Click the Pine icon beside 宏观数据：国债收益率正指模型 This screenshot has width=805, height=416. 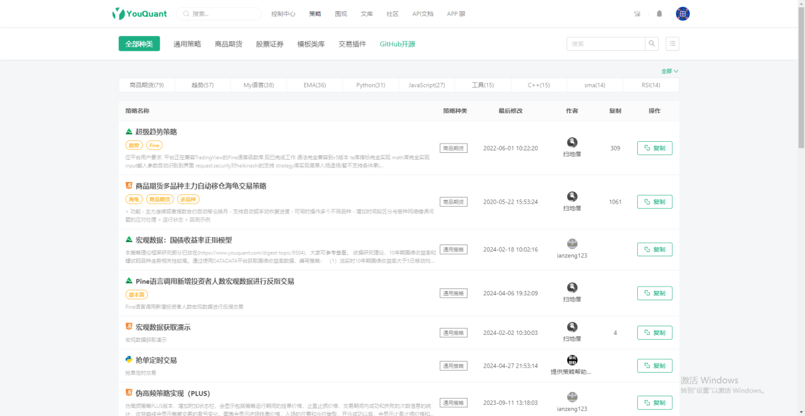[129, 240]
